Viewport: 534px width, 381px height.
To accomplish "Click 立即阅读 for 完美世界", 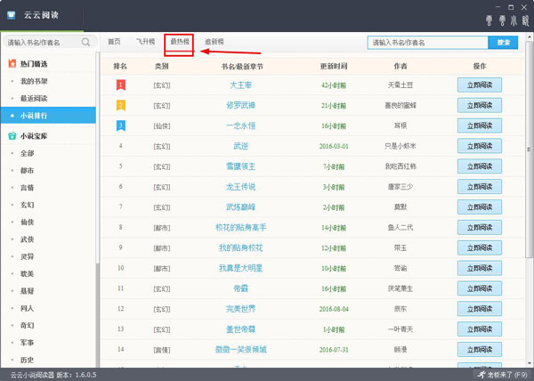I will coord(480,309).
